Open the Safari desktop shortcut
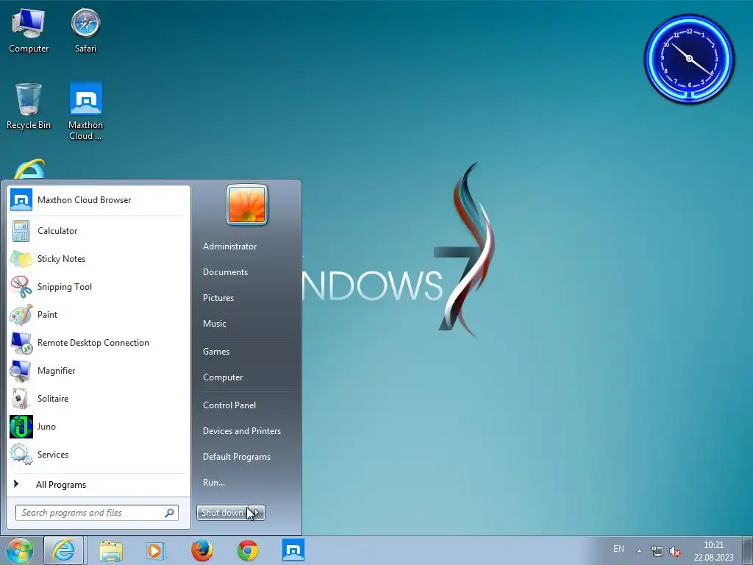 tap(85, 30)
